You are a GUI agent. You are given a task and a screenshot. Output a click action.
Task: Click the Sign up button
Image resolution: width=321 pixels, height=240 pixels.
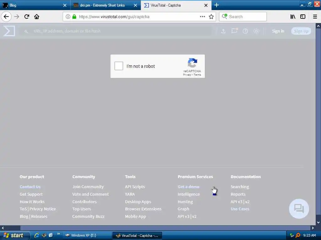[301, 31]
